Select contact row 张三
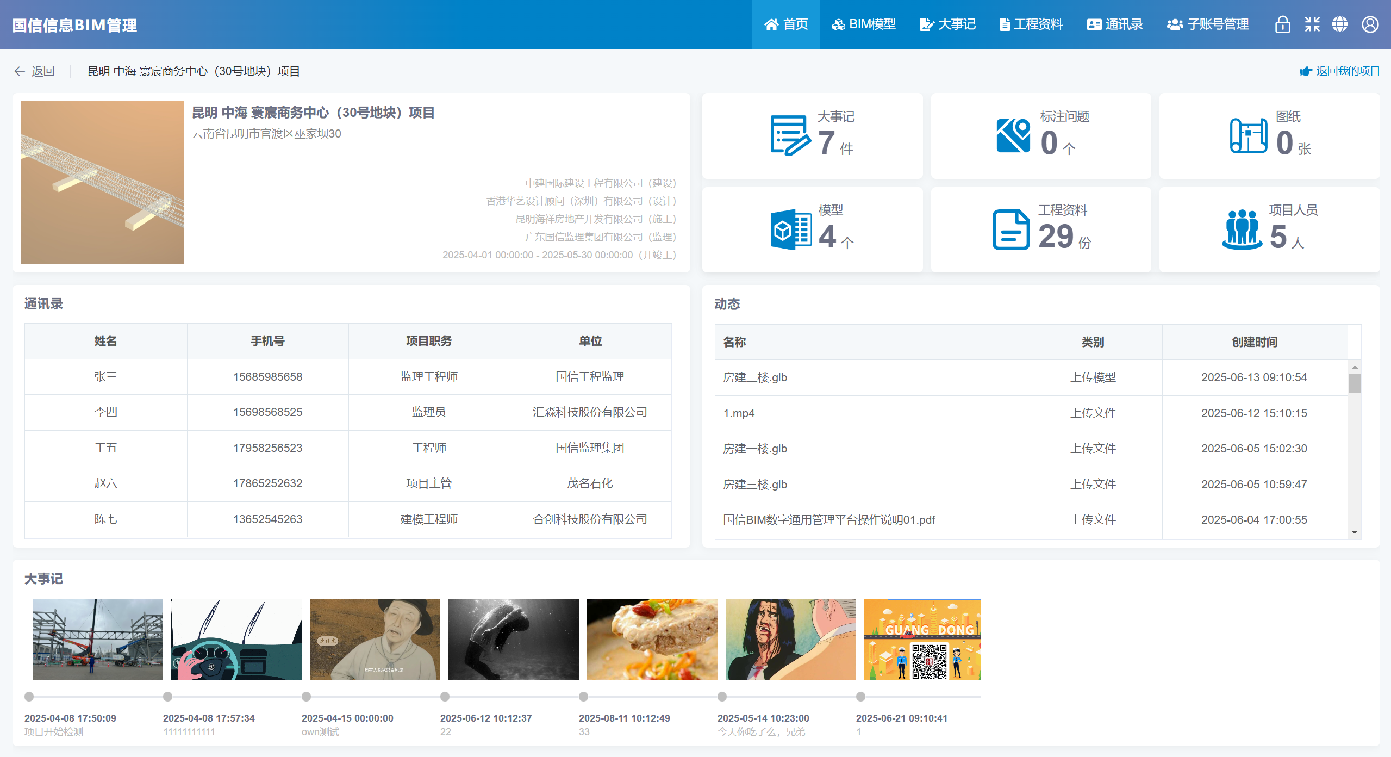The image size is (1391, 757). (348, 377)
